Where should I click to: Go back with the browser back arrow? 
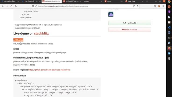(3, 6)
